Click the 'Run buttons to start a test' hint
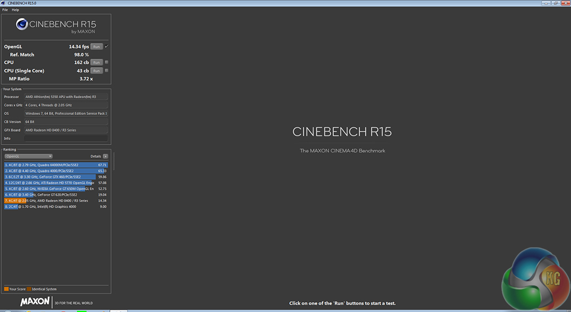The width and height of the screenshot is (571, 312). (x=342, y=303)
